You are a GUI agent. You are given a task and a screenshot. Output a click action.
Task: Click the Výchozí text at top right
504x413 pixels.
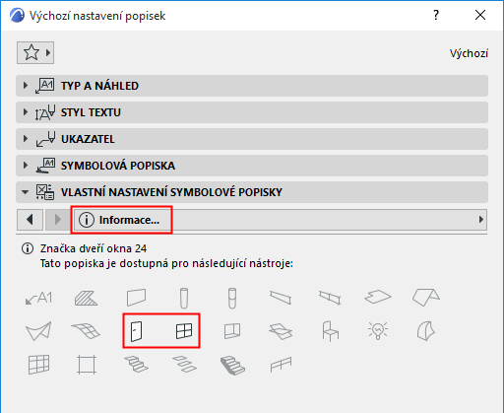pos(469,53)
